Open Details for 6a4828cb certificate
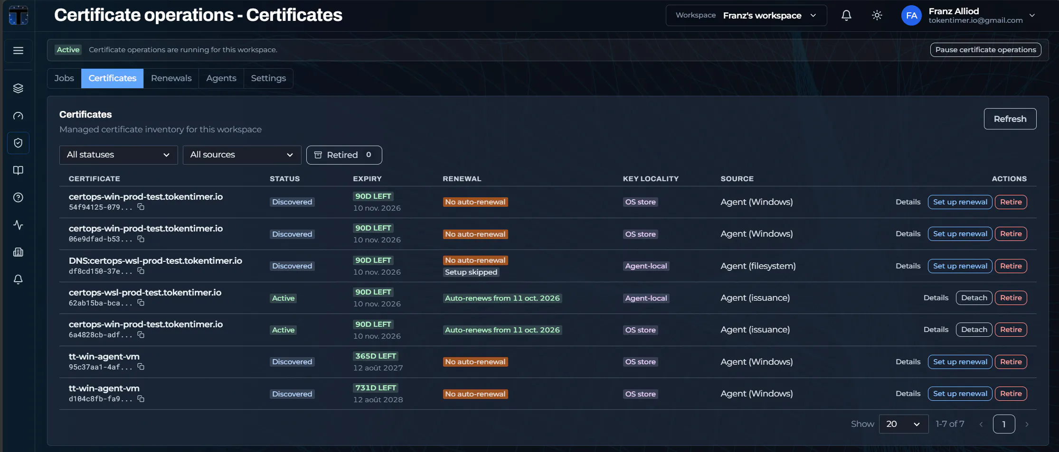This screenshot has width=1059, height=452. tap(936, 330)
